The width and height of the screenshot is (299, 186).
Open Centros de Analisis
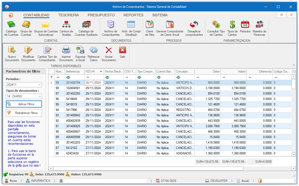pyautogui.click(x=66, y=28)
